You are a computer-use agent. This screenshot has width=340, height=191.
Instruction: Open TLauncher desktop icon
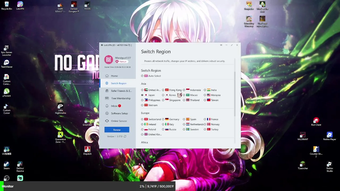click(x=303, y=165)
